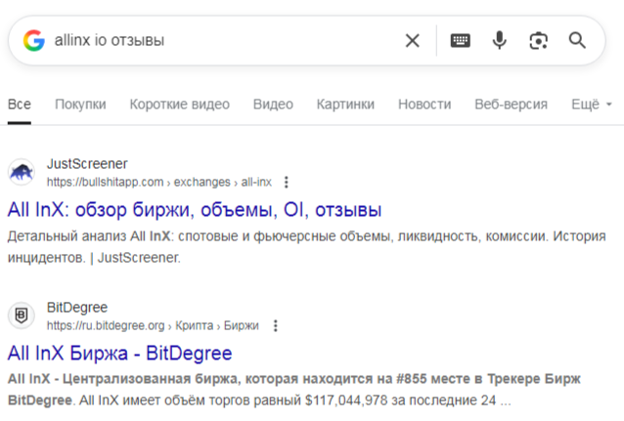The image size is (624, 421).
Task: Select the Веб-версия tab
Action: 511,105
